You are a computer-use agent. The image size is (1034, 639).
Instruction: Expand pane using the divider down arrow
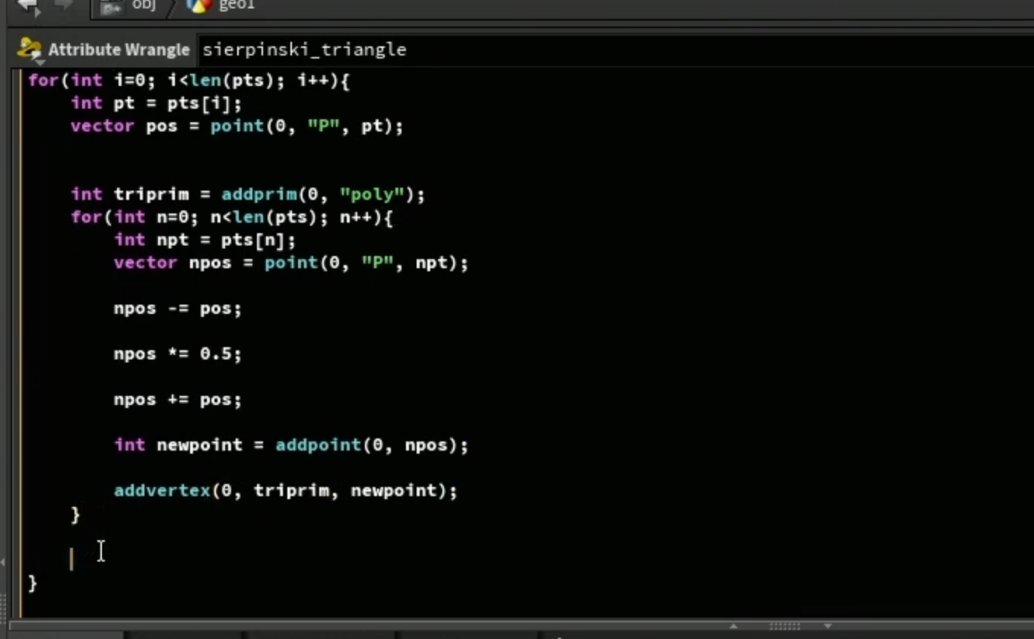click(828, 626)
